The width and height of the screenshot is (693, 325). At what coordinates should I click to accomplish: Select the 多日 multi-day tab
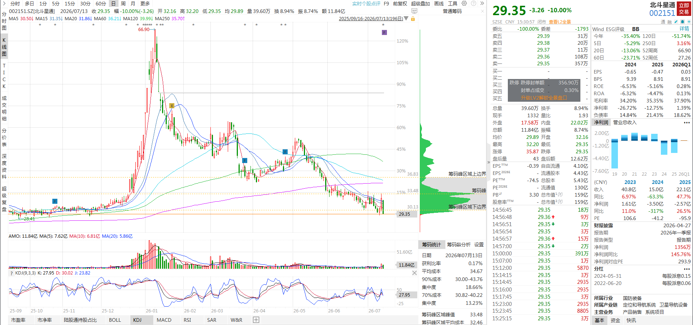pos(29,4)
